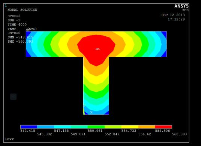Click the 560.393 legend maximum value
This screenshot has height=146, width=201.
coord(179,134)
